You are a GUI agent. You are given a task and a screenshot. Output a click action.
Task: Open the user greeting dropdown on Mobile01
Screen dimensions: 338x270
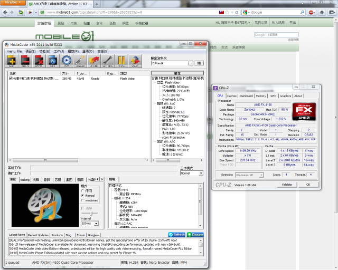[233, 22]
